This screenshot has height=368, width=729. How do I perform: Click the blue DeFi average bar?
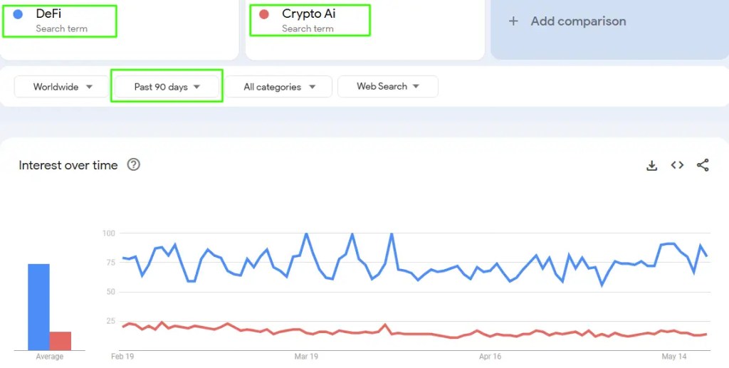(38, 306)
